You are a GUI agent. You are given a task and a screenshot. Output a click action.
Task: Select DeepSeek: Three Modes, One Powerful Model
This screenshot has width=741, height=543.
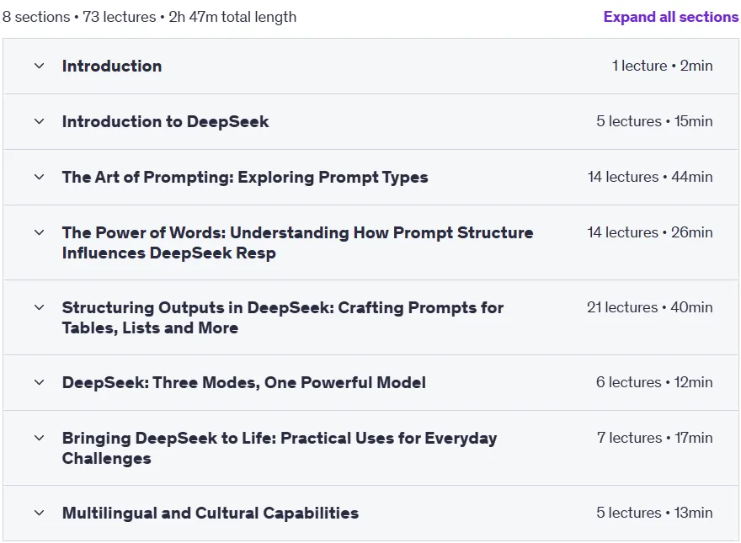(244, 382)
